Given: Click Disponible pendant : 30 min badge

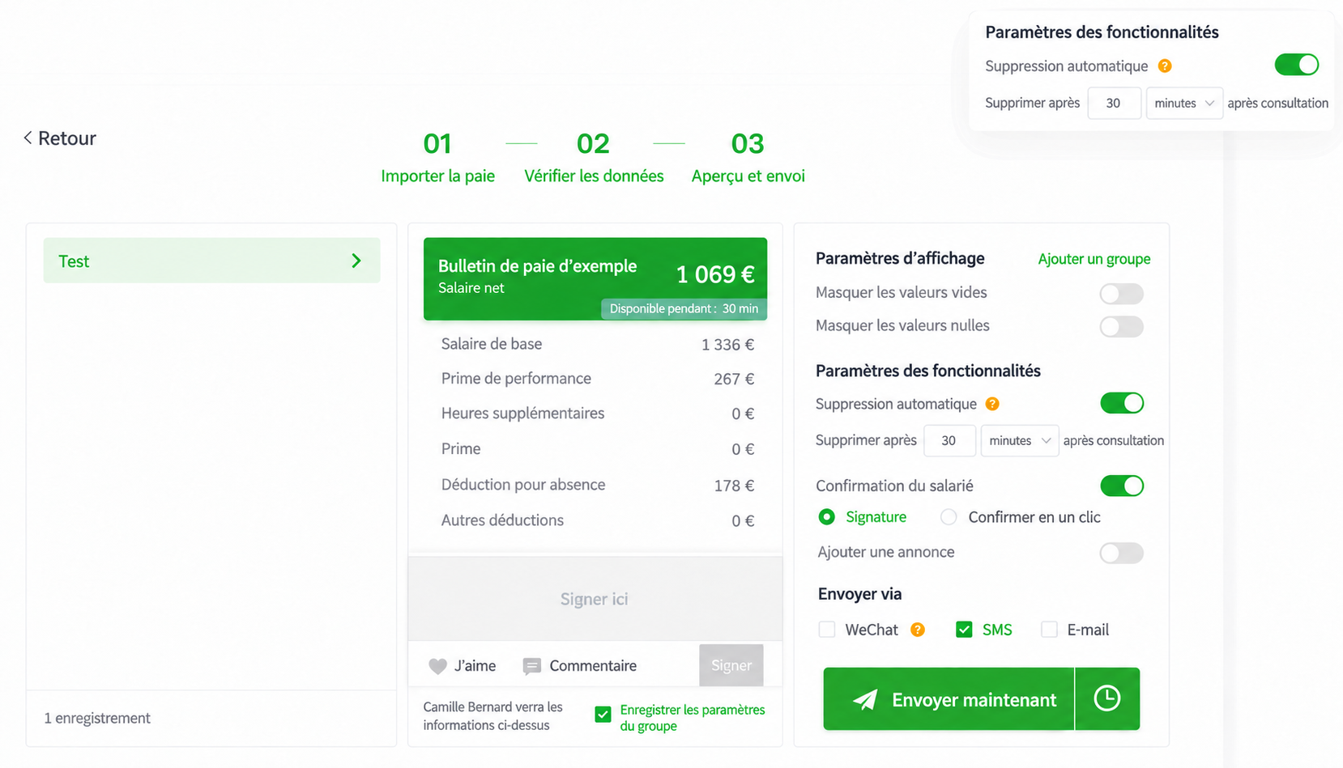Looking at the screenshot, I should pos(684,308).
